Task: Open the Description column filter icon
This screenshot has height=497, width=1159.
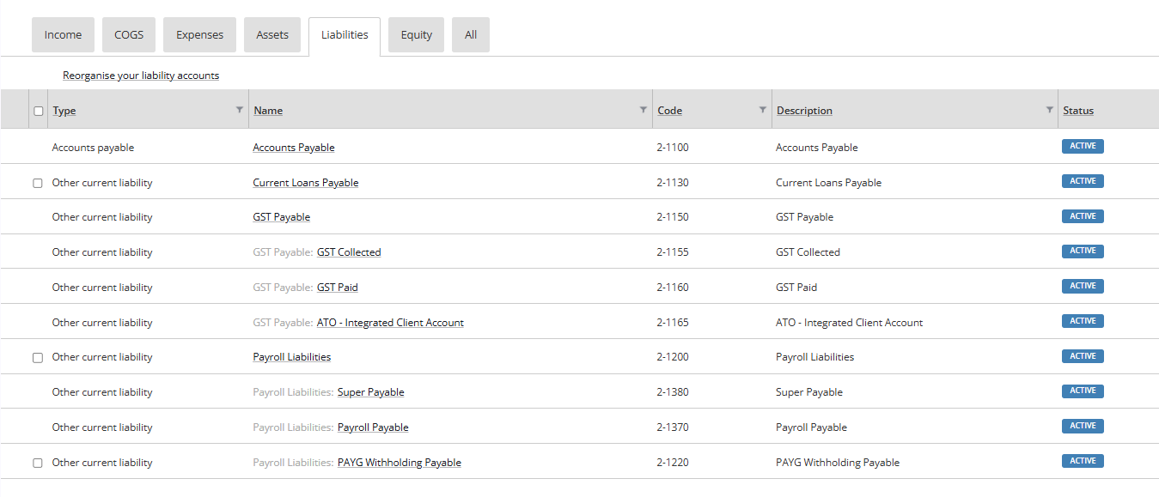Action: [x=1049, y=110]
